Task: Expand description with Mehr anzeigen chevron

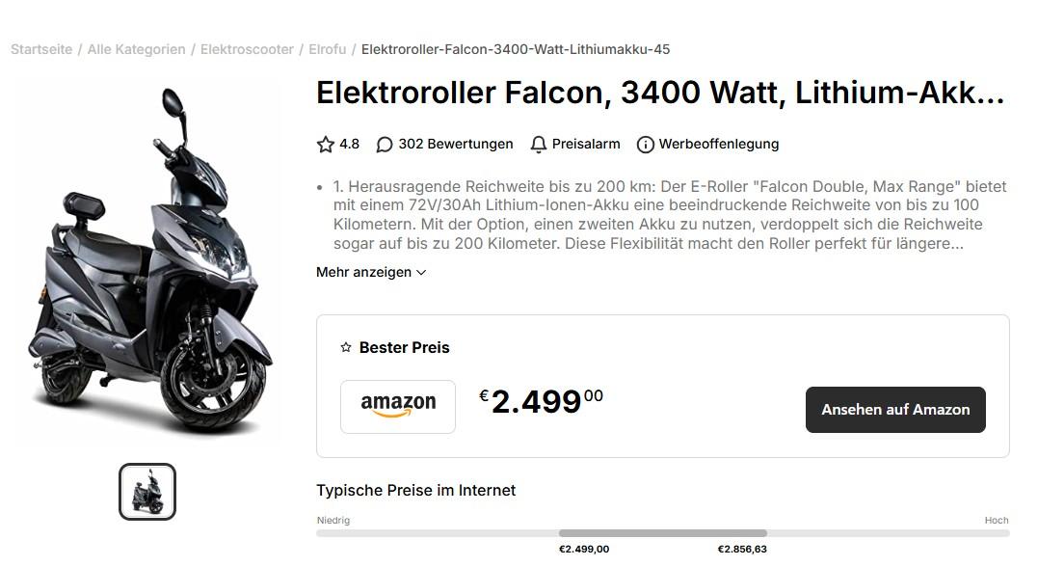Action: pyautogui.click(x=421, y=273)
